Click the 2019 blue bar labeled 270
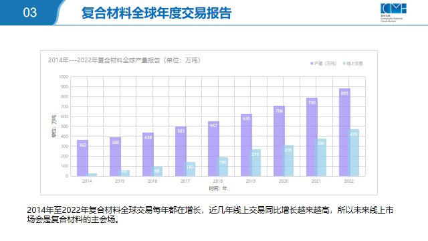Screen dimensions: 428x241 point(255,163)
